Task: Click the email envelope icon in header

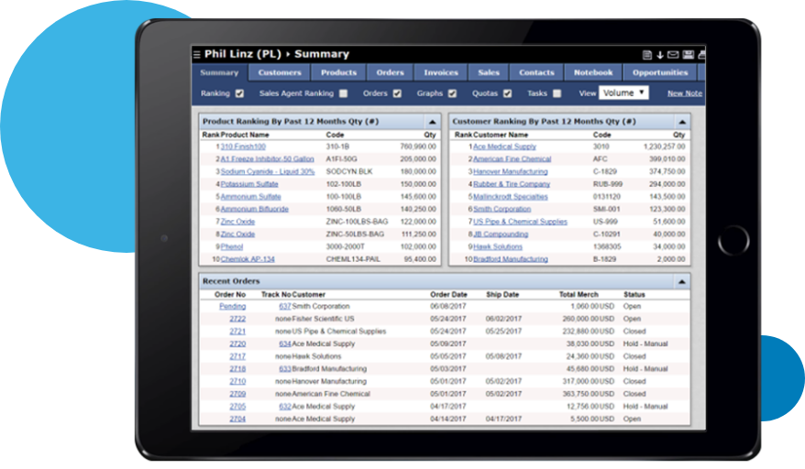Action: click(673, 54)
